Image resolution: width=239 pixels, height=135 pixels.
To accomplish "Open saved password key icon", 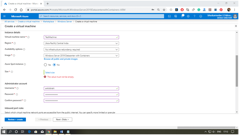I will pyautogui.click(x=153, y=10).
